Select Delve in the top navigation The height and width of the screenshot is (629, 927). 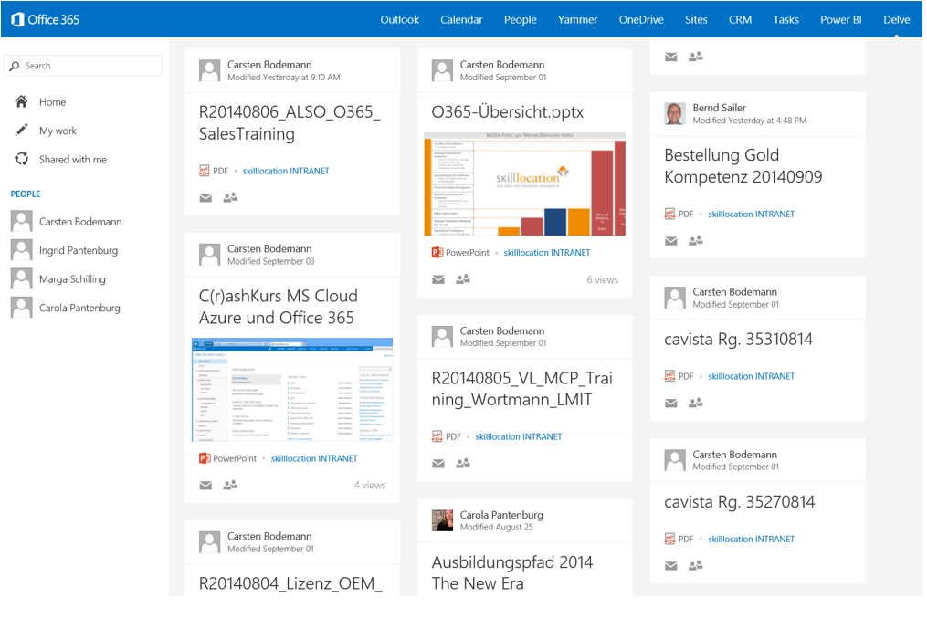pos(896,19)
